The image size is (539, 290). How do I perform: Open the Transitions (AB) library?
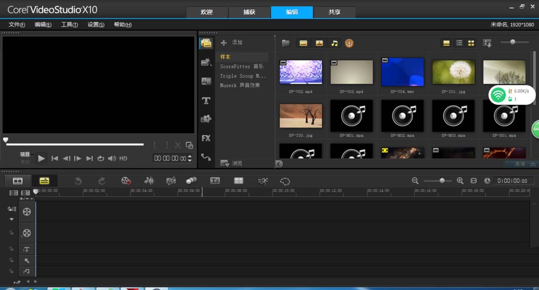point(206,81)
